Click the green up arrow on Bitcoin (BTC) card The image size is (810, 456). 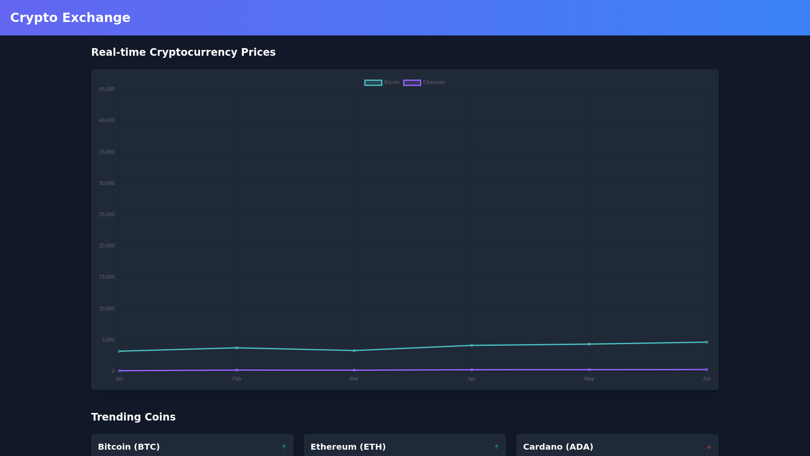click(x=284, y=446)
